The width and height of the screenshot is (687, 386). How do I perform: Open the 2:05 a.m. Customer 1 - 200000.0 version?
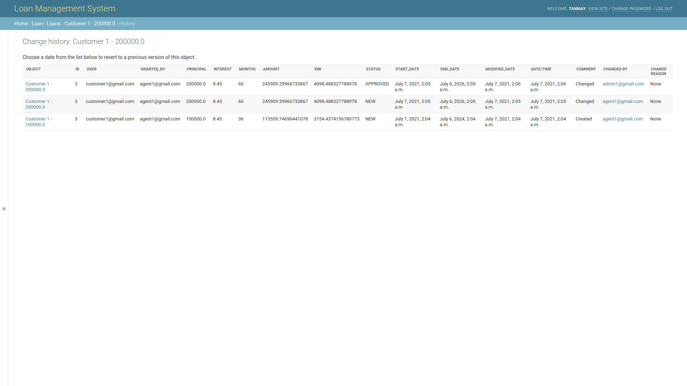point(38,104)
